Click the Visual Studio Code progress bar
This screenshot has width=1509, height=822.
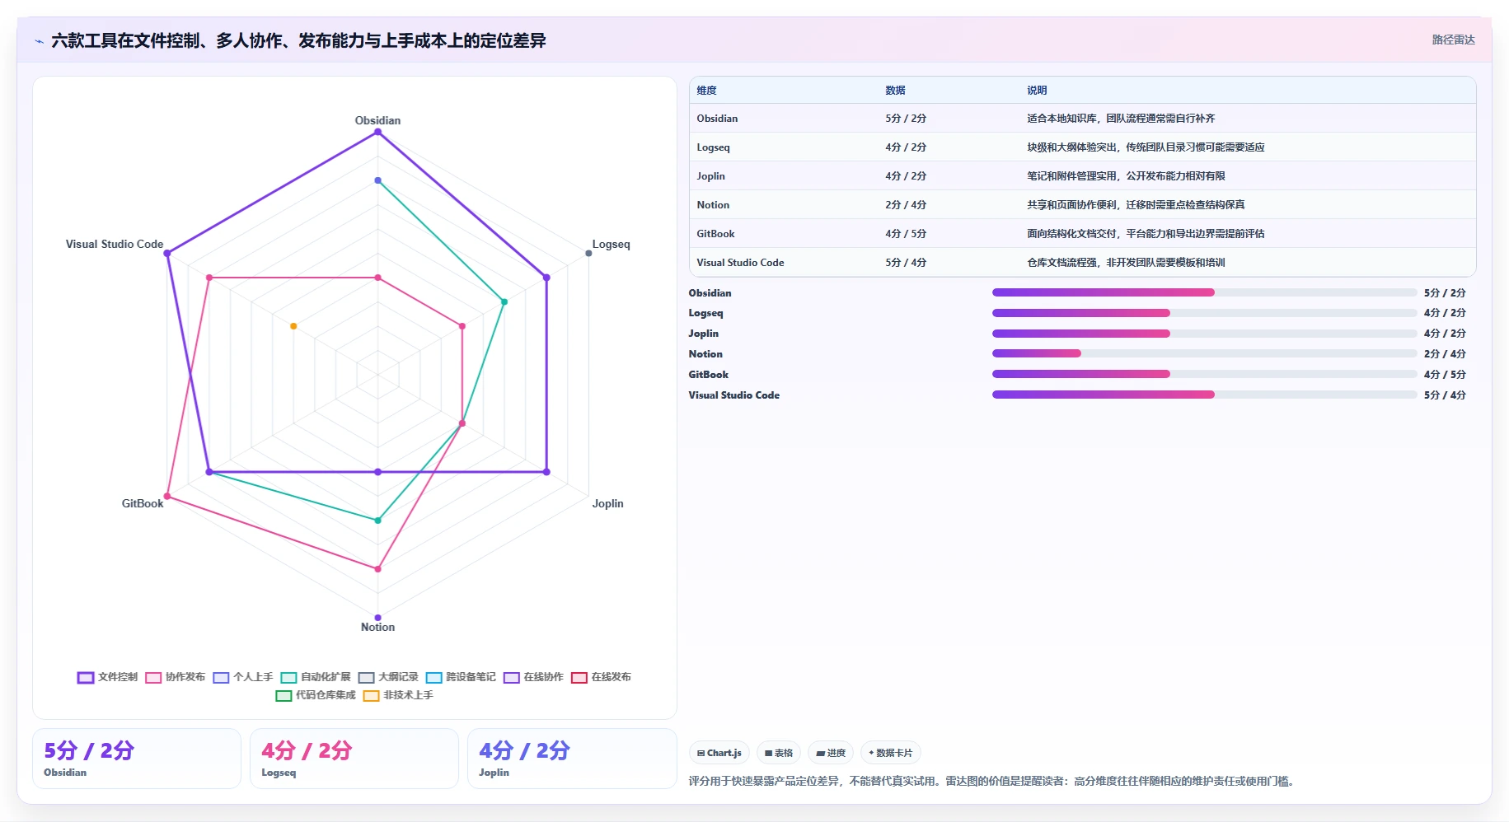click(x=1204, y=395)
